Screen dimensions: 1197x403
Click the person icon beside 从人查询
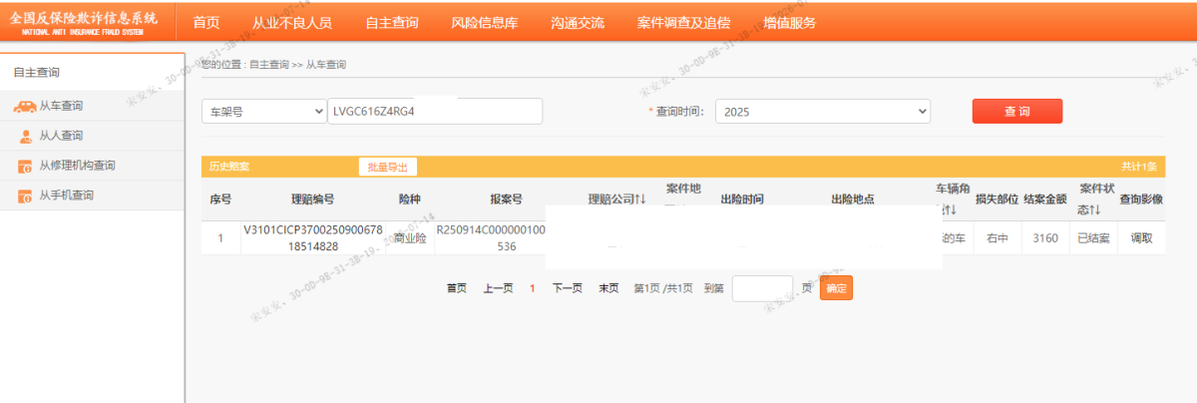[25, 136]
